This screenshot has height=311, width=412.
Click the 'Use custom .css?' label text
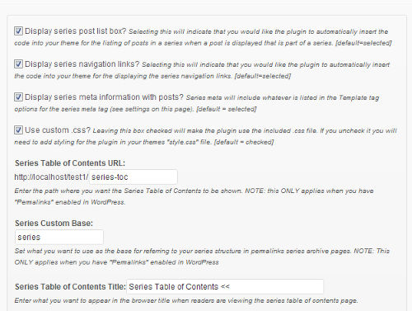58,130
